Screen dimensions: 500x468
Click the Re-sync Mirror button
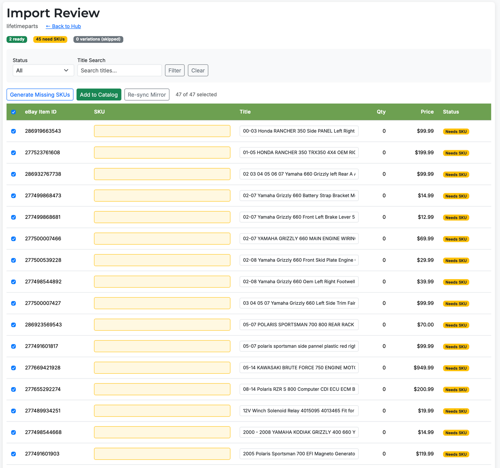pyautogui.click(x=147, y=94)
